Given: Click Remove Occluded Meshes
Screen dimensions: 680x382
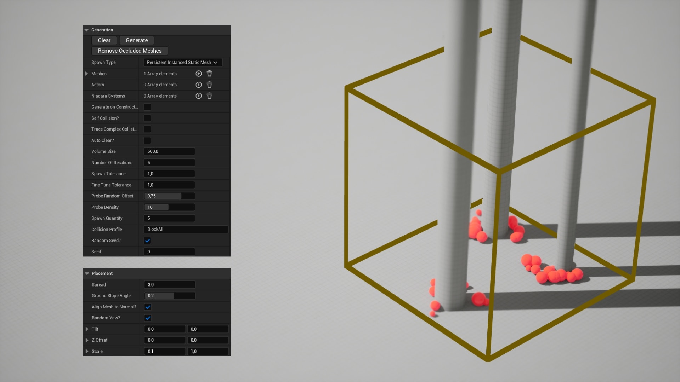Looking at the screenshot, I should pyautogui.click(x=130, y=51).
